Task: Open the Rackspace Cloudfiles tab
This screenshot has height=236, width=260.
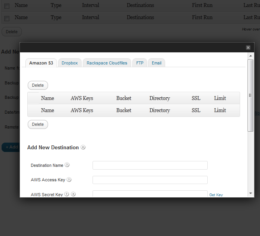Action: coord(107,63)
